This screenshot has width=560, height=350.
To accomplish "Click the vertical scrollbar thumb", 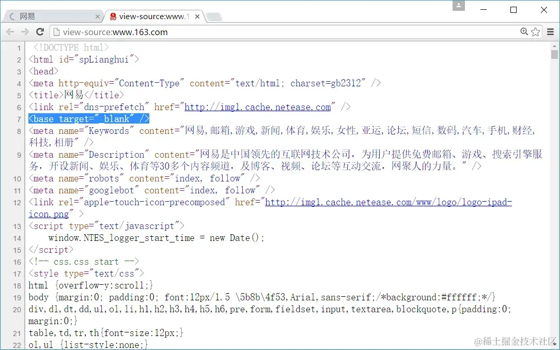I will pyautogui.click(x=554, y=54).
